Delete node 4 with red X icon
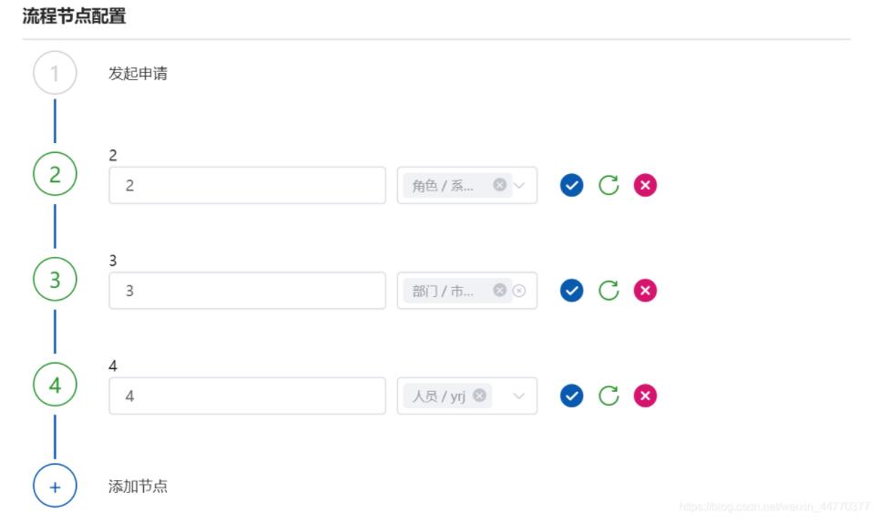This screenshot has width=891, height=524. click(x=645, y=396)
